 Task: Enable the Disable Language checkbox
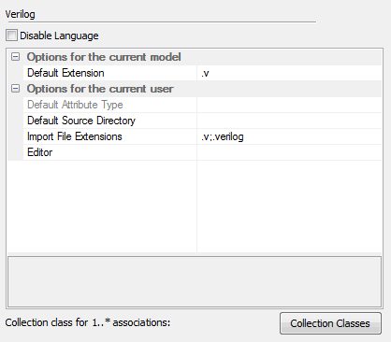point(11,36)
